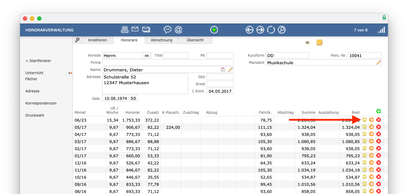Open orange arrow for row 01/17

[x=371, y=155]
